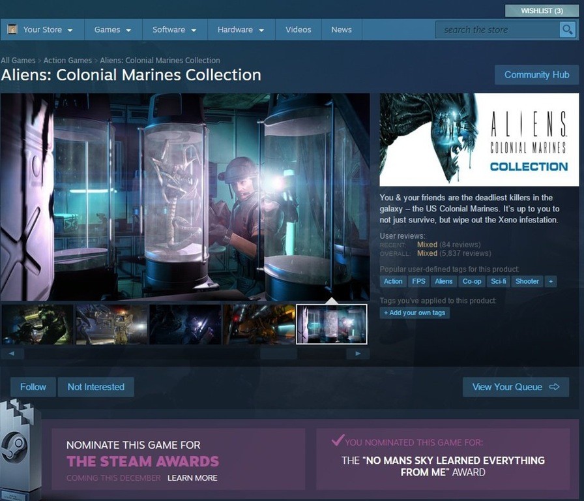Select the FPS tag
Screen dimensions: 584x501
pyautogui.click(x=418, y=281)
